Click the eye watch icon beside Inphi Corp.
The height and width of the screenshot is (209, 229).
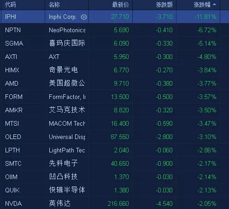[84, 17]
